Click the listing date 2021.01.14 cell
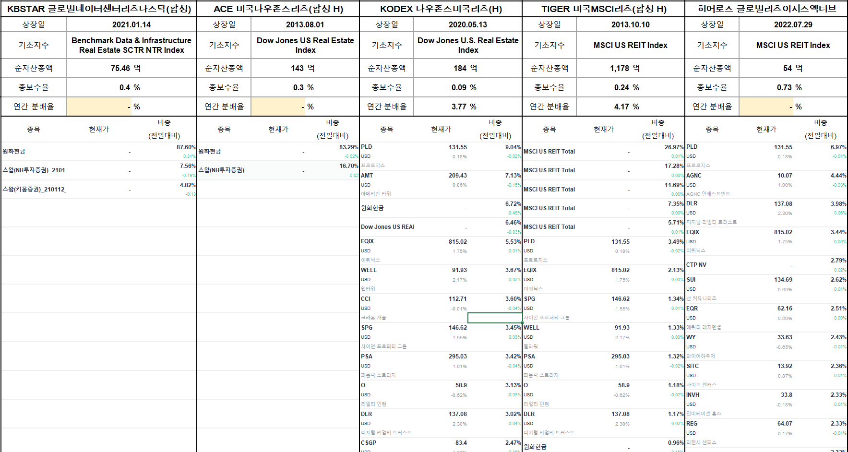Viewport: 848px width, 452px height. coord(131,24)
